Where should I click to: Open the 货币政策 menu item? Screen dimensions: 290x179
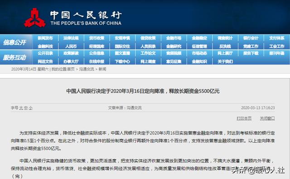click(97, 38)
